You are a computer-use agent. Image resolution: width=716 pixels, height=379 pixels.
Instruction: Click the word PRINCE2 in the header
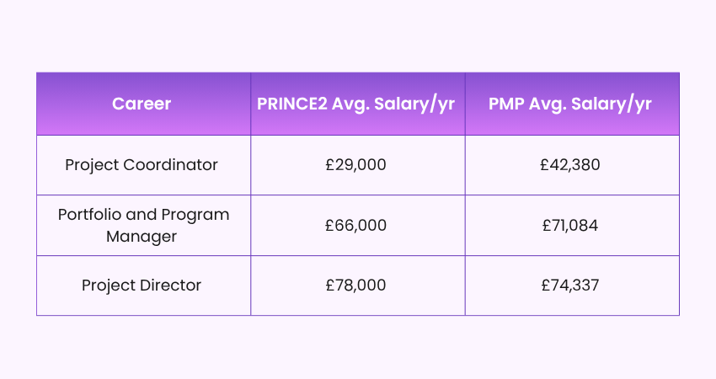click(x=292, y=104)
